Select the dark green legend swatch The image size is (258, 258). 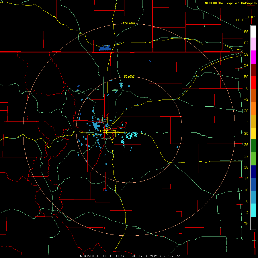pyautogui.click(x=253, y=146)
